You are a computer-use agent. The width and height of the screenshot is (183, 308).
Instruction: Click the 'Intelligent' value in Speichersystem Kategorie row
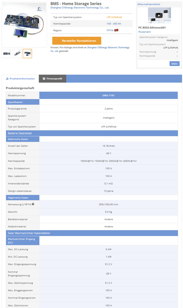pyautogui.click(x=109, y=118)
